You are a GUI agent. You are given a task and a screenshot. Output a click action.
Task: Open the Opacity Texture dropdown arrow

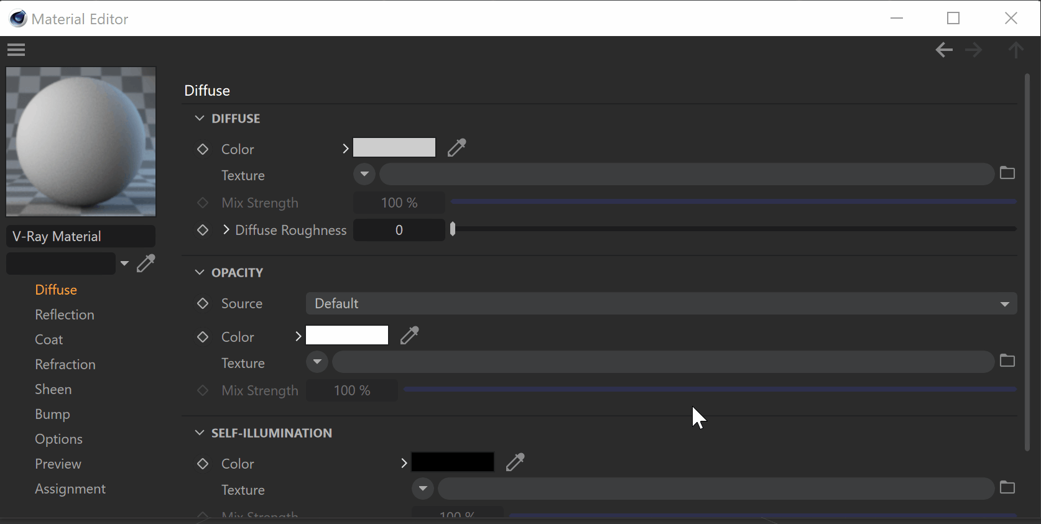317,362
